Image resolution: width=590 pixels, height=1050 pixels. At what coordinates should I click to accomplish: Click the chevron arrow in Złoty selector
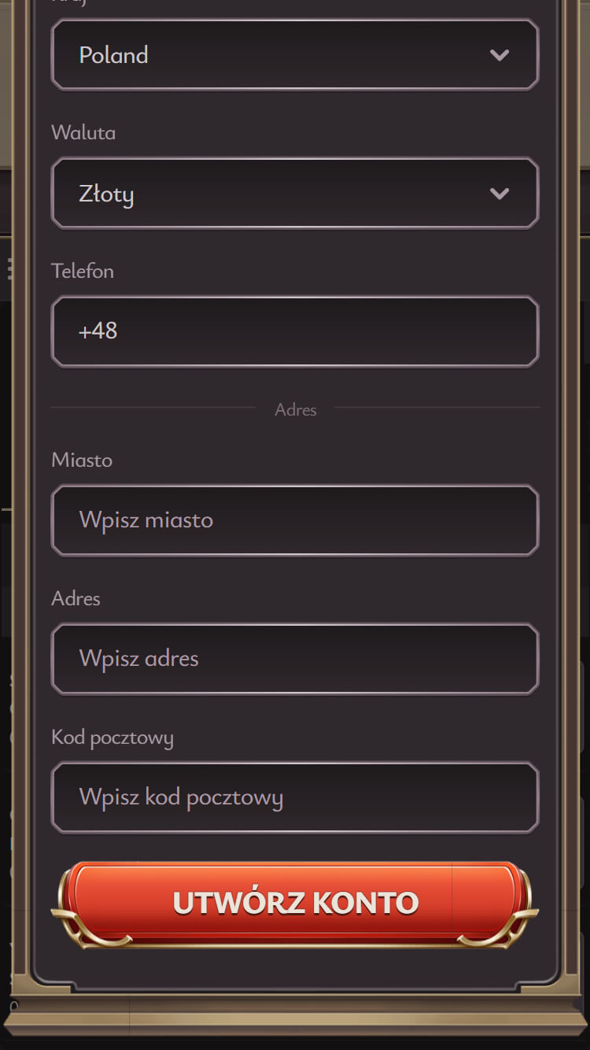(x=500, y=194)
